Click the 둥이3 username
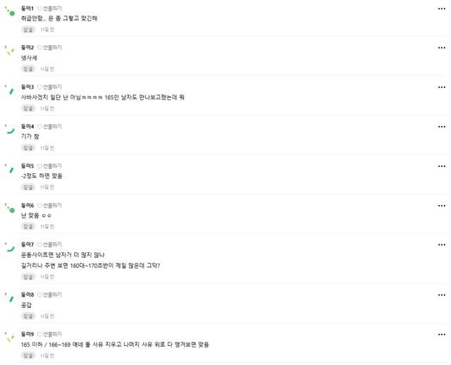The height and width of the screenshot is (365, 451). point(27,87)
